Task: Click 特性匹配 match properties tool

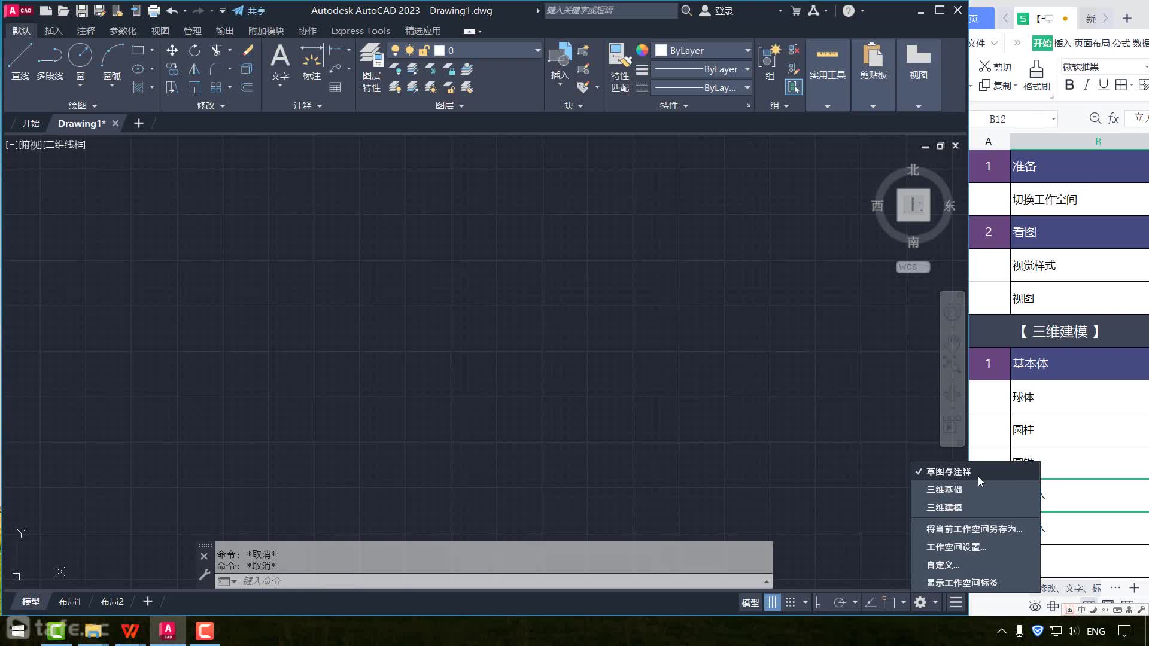Action: [620, 67]
